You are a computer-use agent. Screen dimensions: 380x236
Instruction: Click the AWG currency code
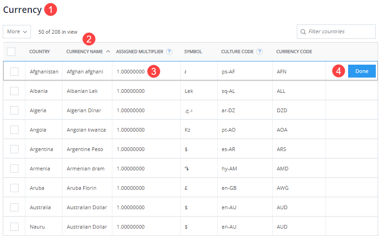tap(282, 188)
